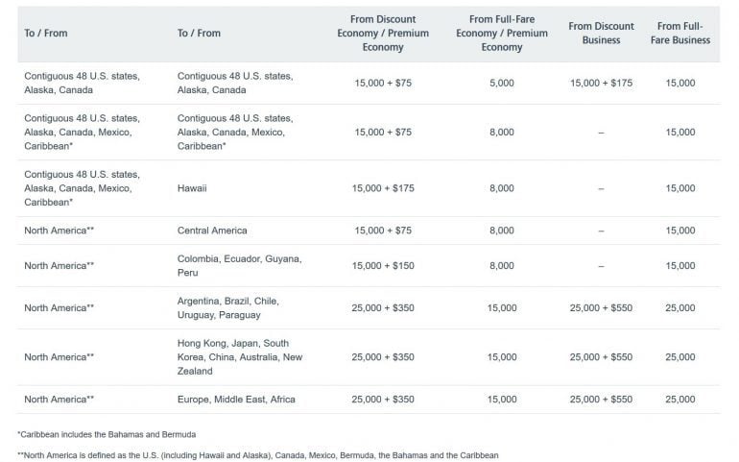
Task: Click the "Europe, Middle East, Africa" cell
Action: pyautogui.click(x=236, y=399)
